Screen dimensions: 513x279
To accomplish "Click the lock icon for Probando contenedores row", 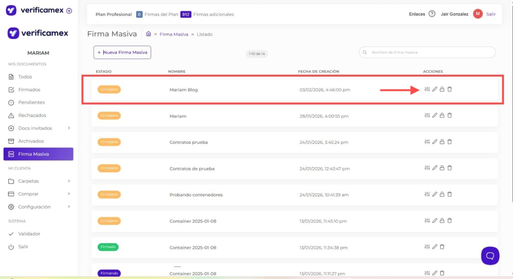I will tap(442, 194).
